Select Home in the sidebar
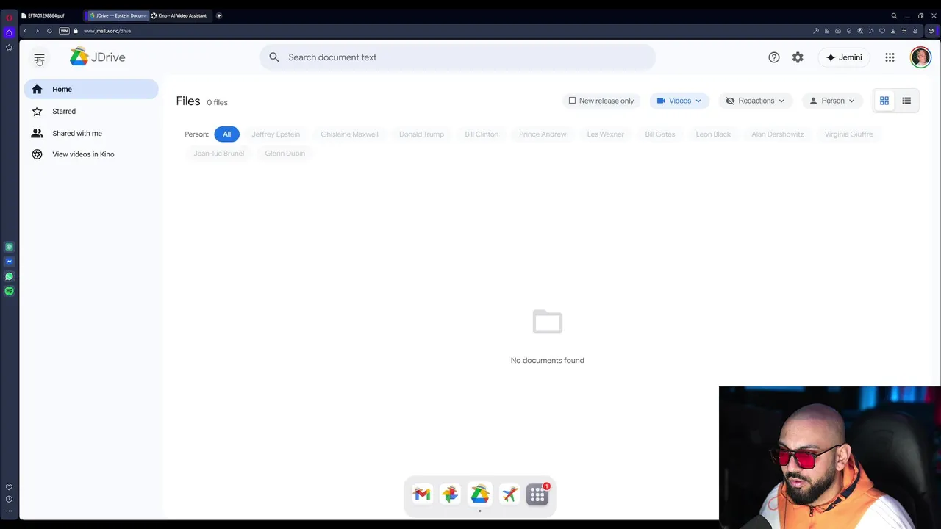Viewport: 941px width, 529px height. tap(91, 89)
